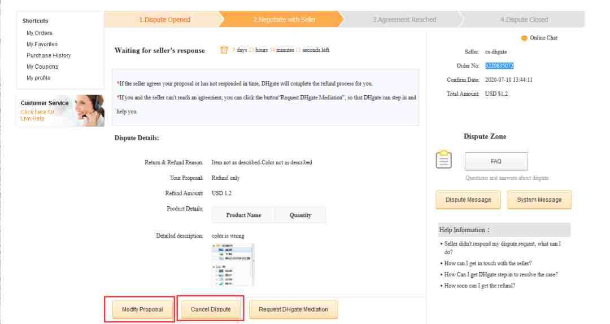610x324 pixels.
Task: Click here for Live Help link
Action: [x=37, y=116]
